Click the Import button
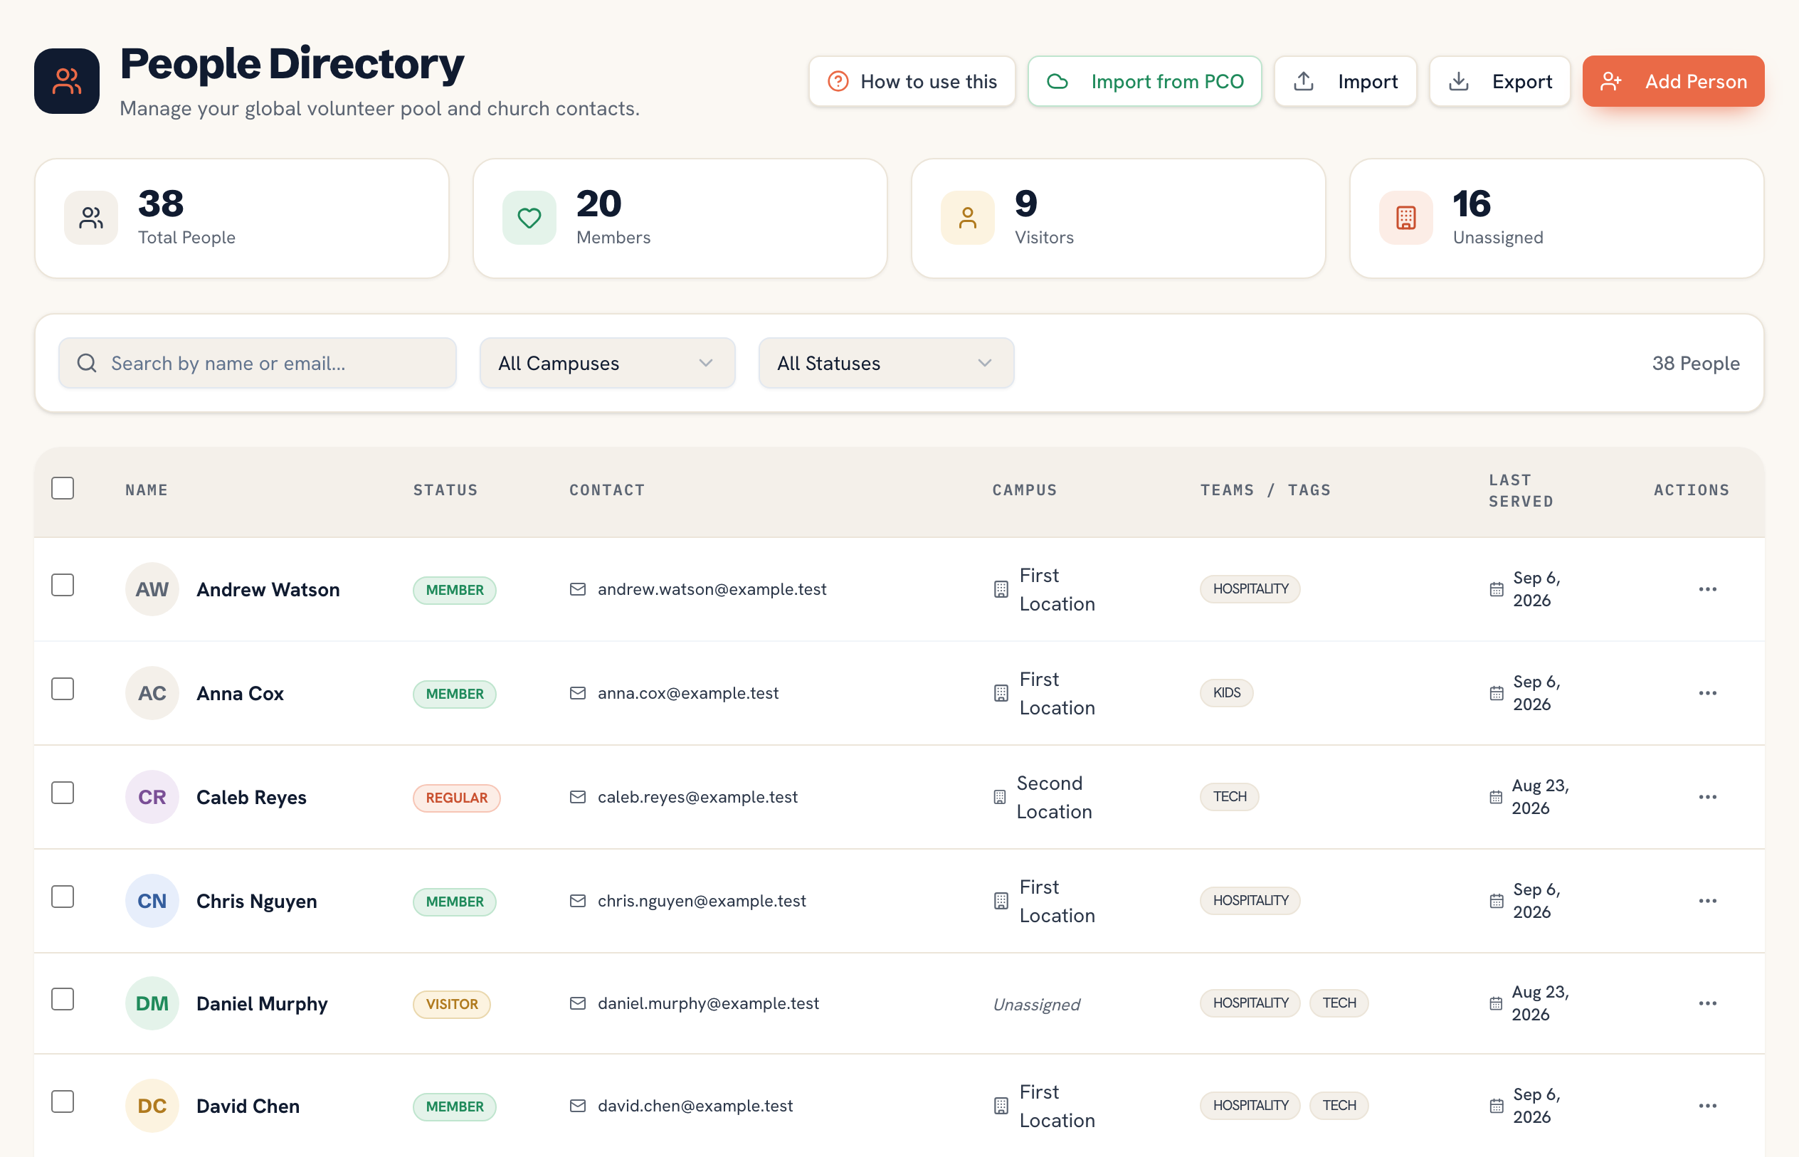Screen dimensions: 1799x1157 point(1345,81)
